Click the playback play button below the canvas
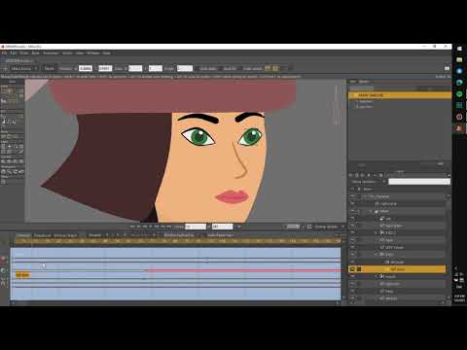467x350 pixels. pyautogui.click(x=150, y=227)
